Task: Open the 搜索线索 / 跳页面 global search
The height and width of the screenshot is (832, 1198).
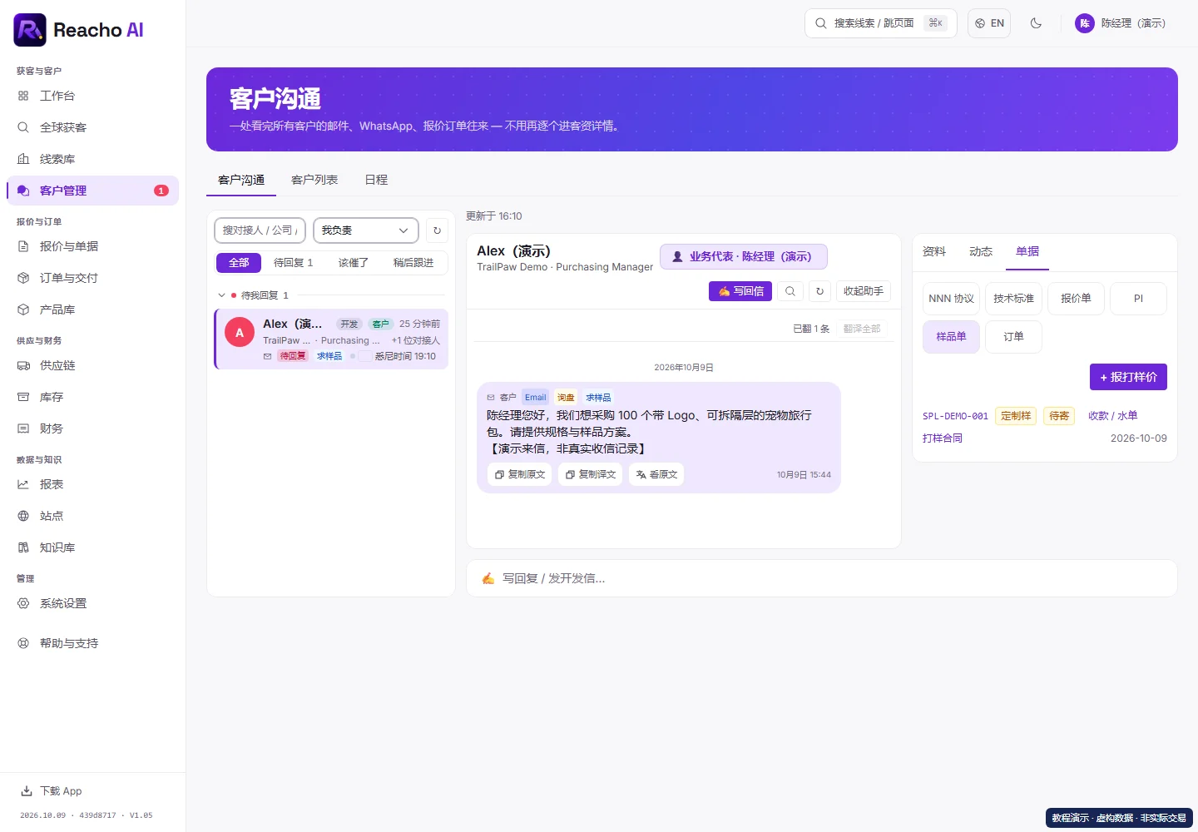Action: pyautogui.click(x=881, y=23)
